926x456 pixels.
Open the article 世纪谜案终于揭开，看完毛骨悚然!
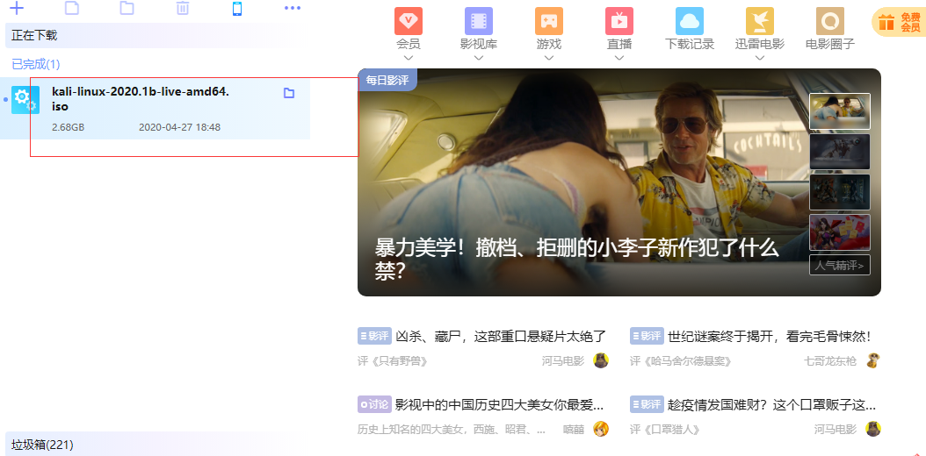(x=769, y=337)
